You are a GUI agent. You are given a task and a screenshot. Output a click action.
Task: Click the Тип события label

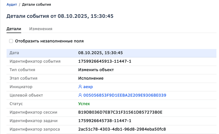[x=22, y=70]
